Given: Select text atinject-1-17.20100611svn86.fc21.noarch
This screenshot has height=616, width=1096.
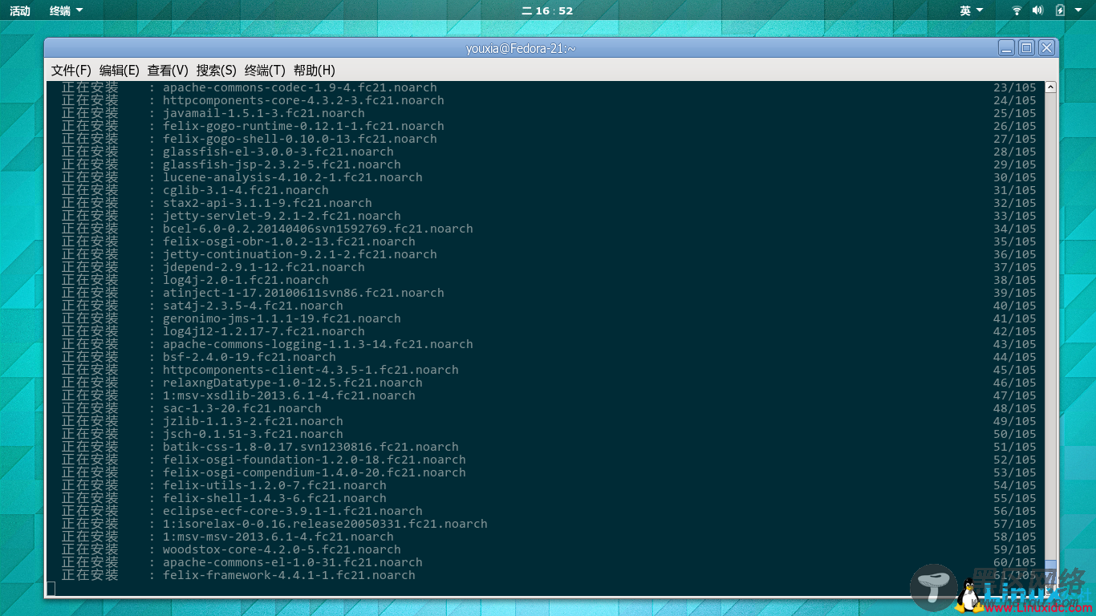Looking at the screenshot, I should [303, 293].
